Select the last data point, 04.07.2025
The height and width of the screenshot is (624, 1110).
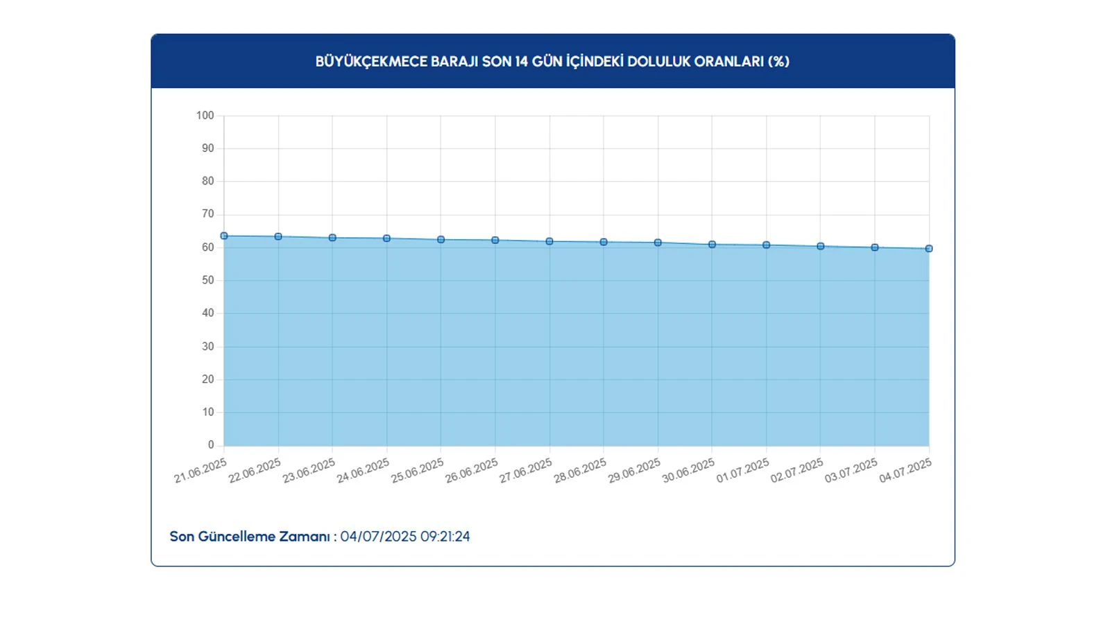coord(929,248)
